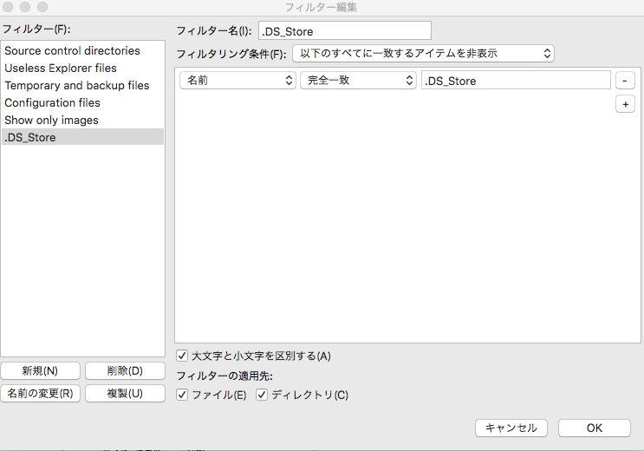Open the 名前 condition type dropdown

(238, 81)
